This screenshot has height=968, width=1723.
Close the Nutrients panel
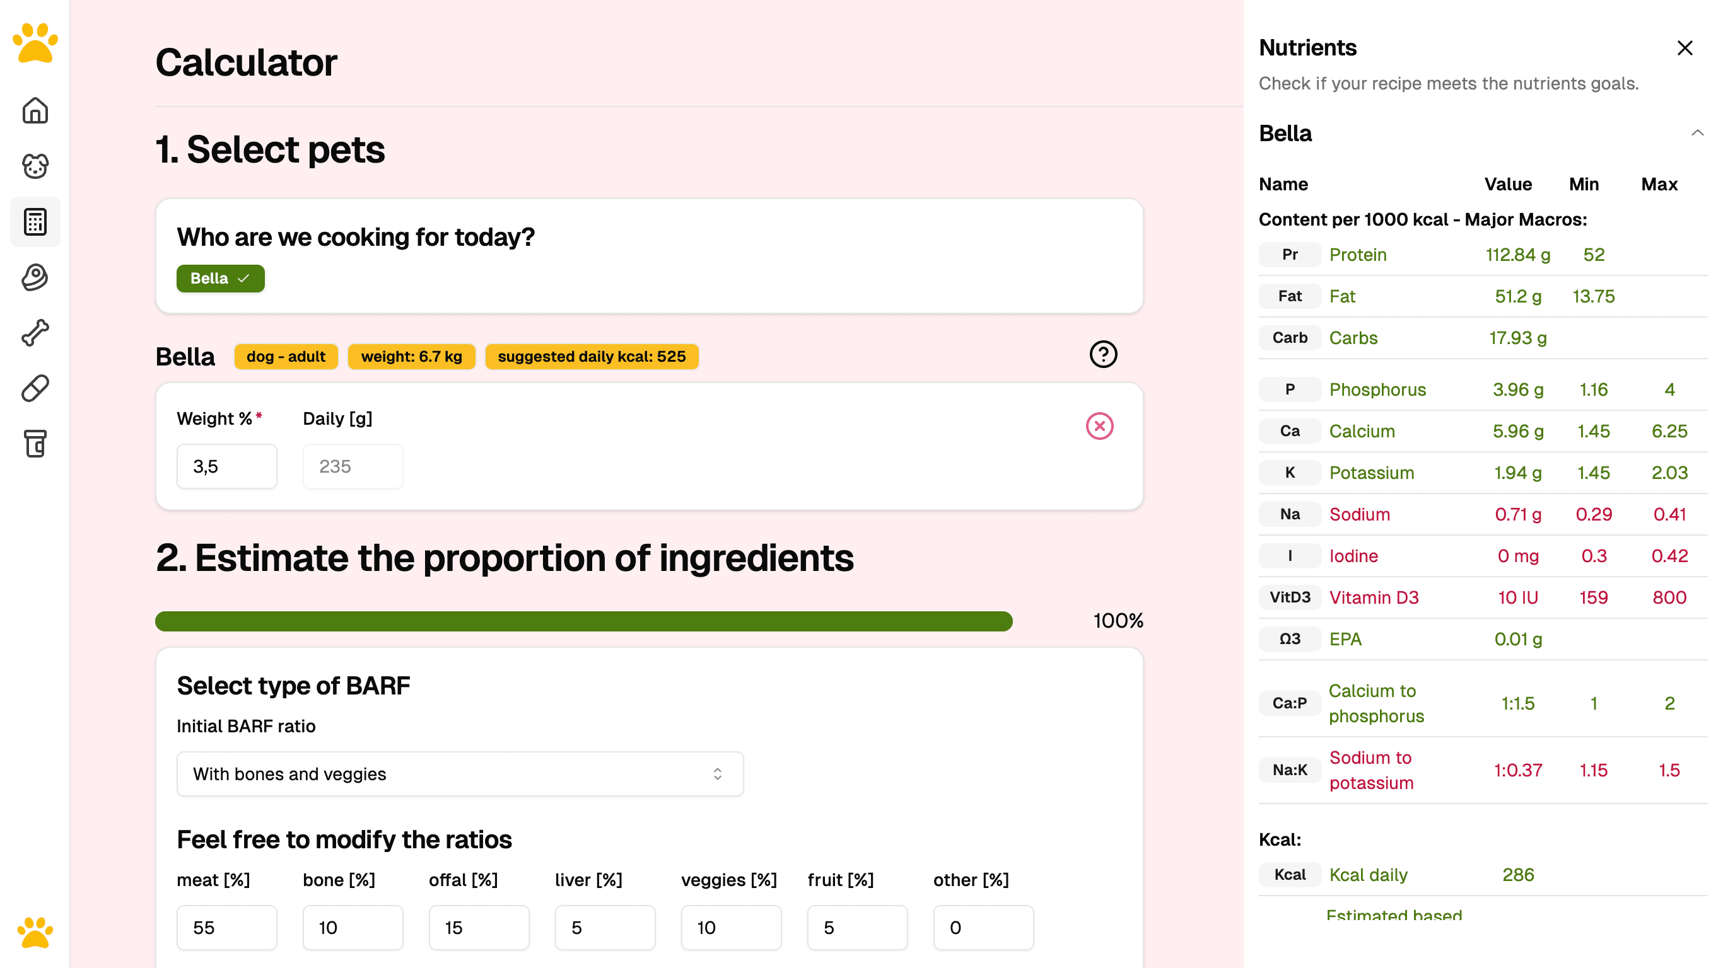coord(1684,48)
